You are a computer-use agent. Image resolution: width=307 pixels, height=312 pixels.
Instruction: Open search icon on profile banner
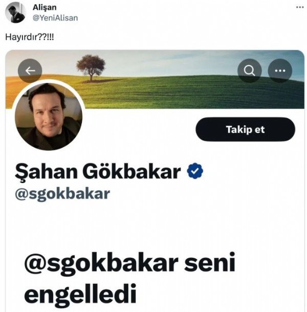tap(250, 71)
